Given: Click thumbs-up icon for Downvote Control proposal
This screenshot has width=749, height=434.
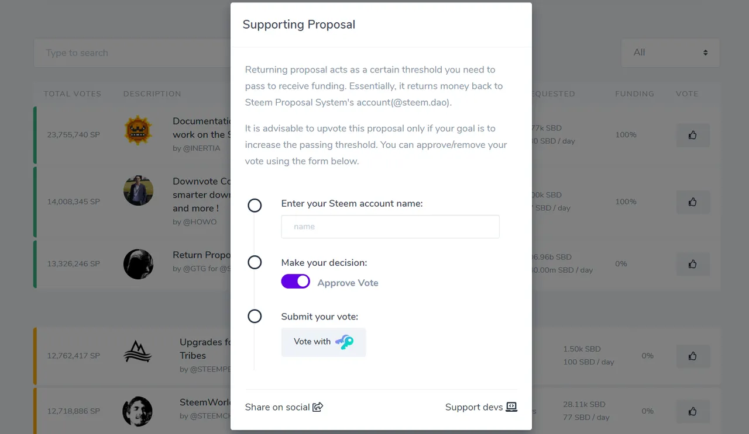Looking at the screenshot, I should [693, 202].
